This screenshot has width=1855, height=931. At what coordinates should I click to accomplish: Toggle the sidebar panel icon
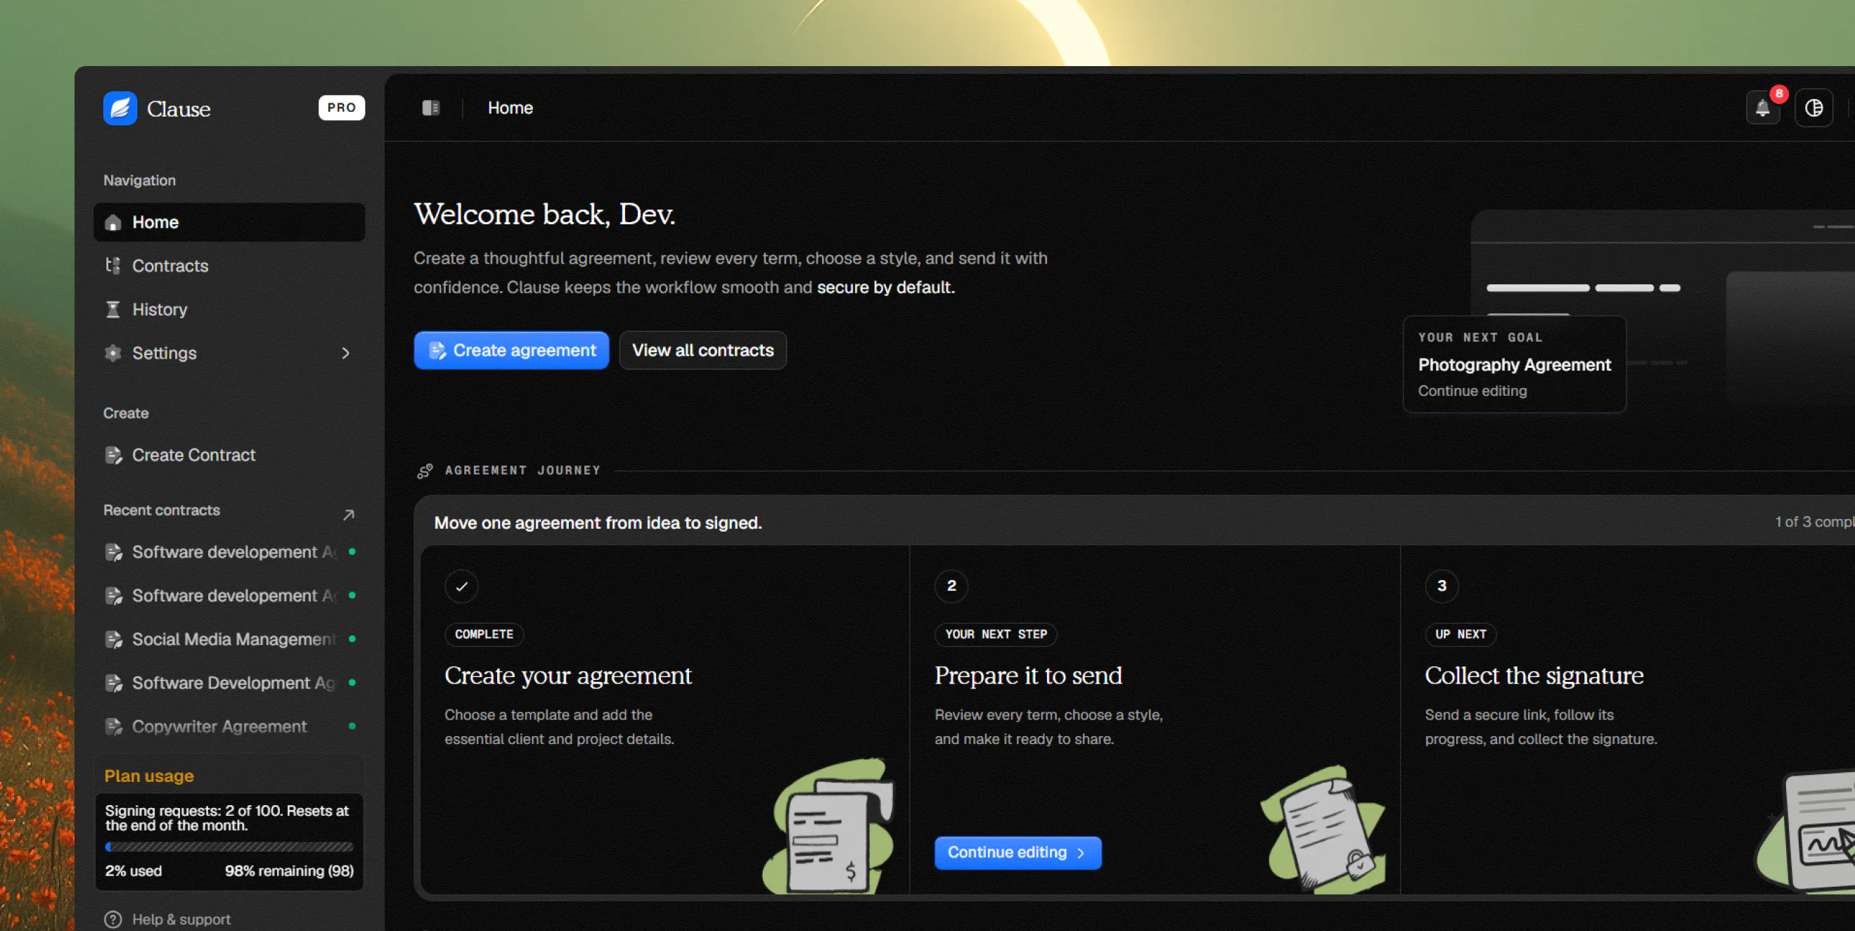tap(430, 108)
